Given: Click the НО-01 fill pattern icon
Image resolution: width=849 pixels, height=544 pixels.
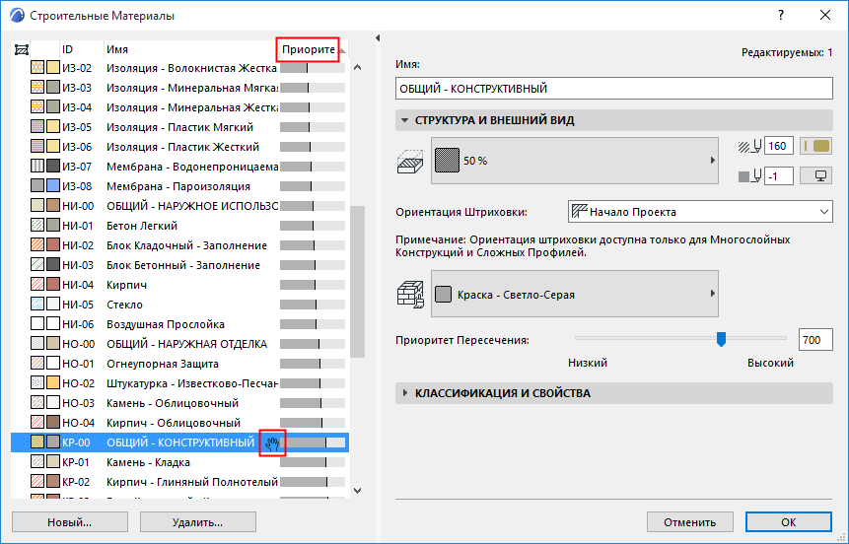Looking at the screenshot, I should pyautogui.click(x=37, y=364).
